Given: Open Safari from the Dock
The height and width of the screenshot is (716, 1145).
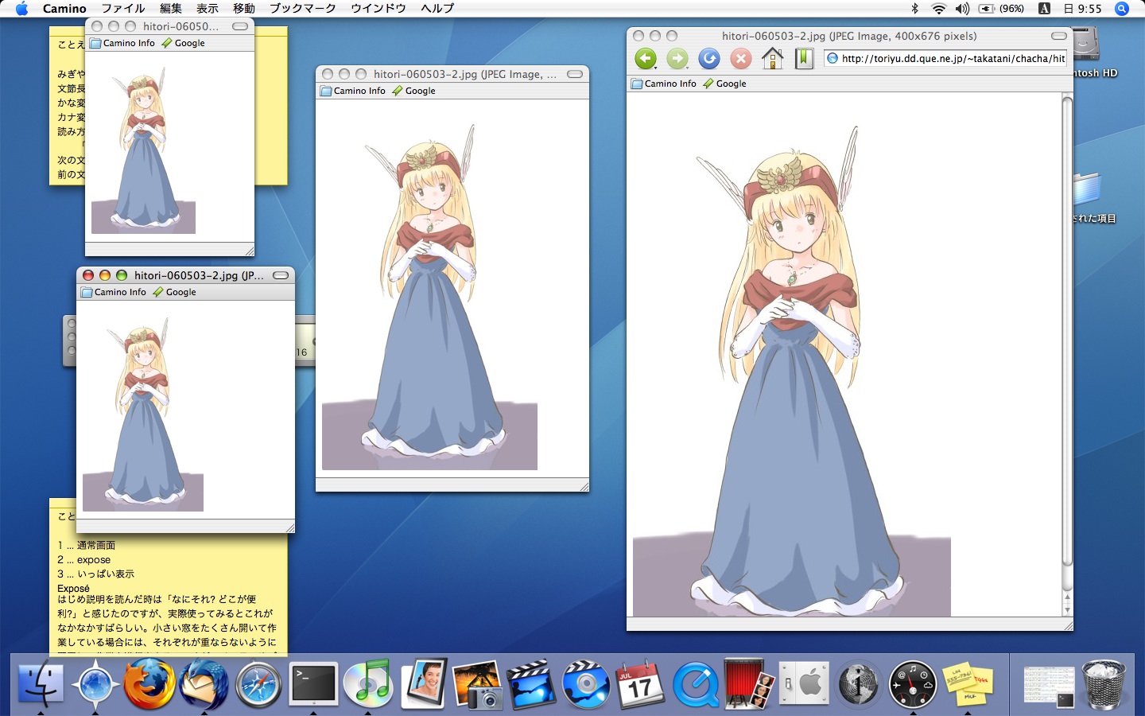Looking at the screenshot, I should 258,684.
